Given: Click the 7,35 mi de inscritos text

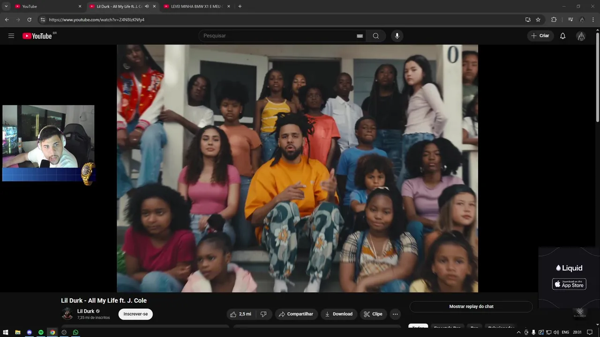Looking at the screenshot, I should [93, 318].
